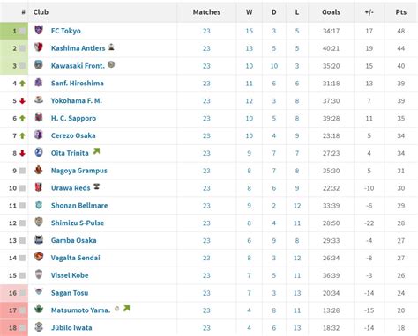Click the trophy icon beside Kashima Antlers

pos(111,47)
